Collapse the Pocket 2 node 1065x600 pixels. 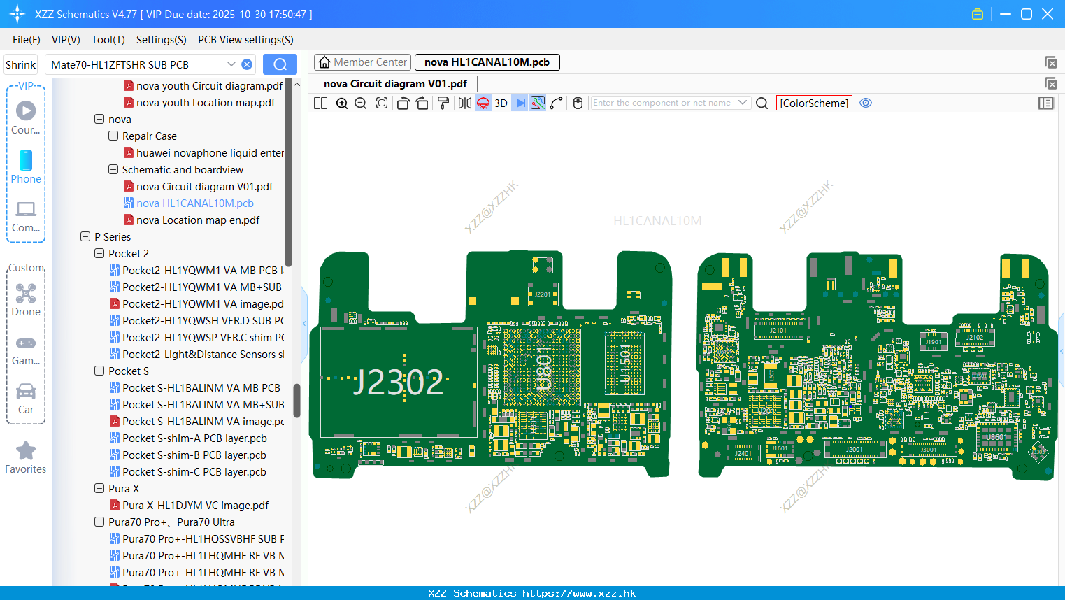point(99,254)
